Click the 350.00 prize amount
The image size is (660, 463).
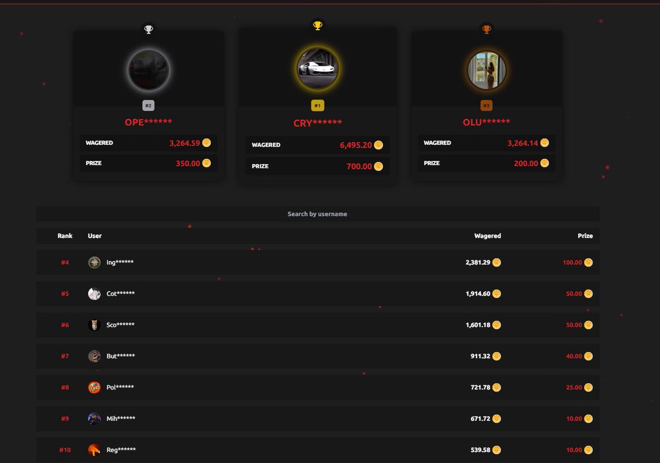[188, 163]
